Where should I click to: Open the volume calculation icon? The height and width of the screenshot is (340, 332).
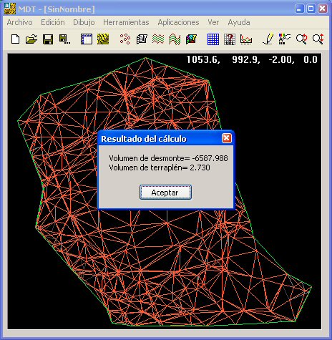point(230,39)
